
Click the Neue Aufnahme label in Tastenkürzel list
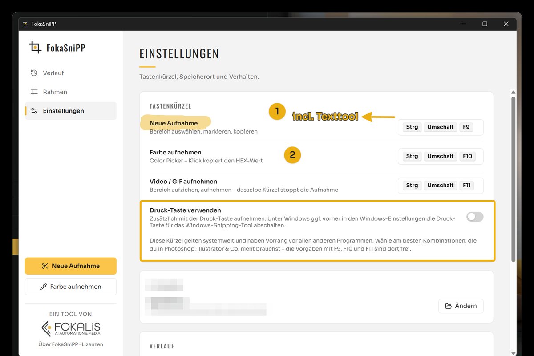pos(174,123)
